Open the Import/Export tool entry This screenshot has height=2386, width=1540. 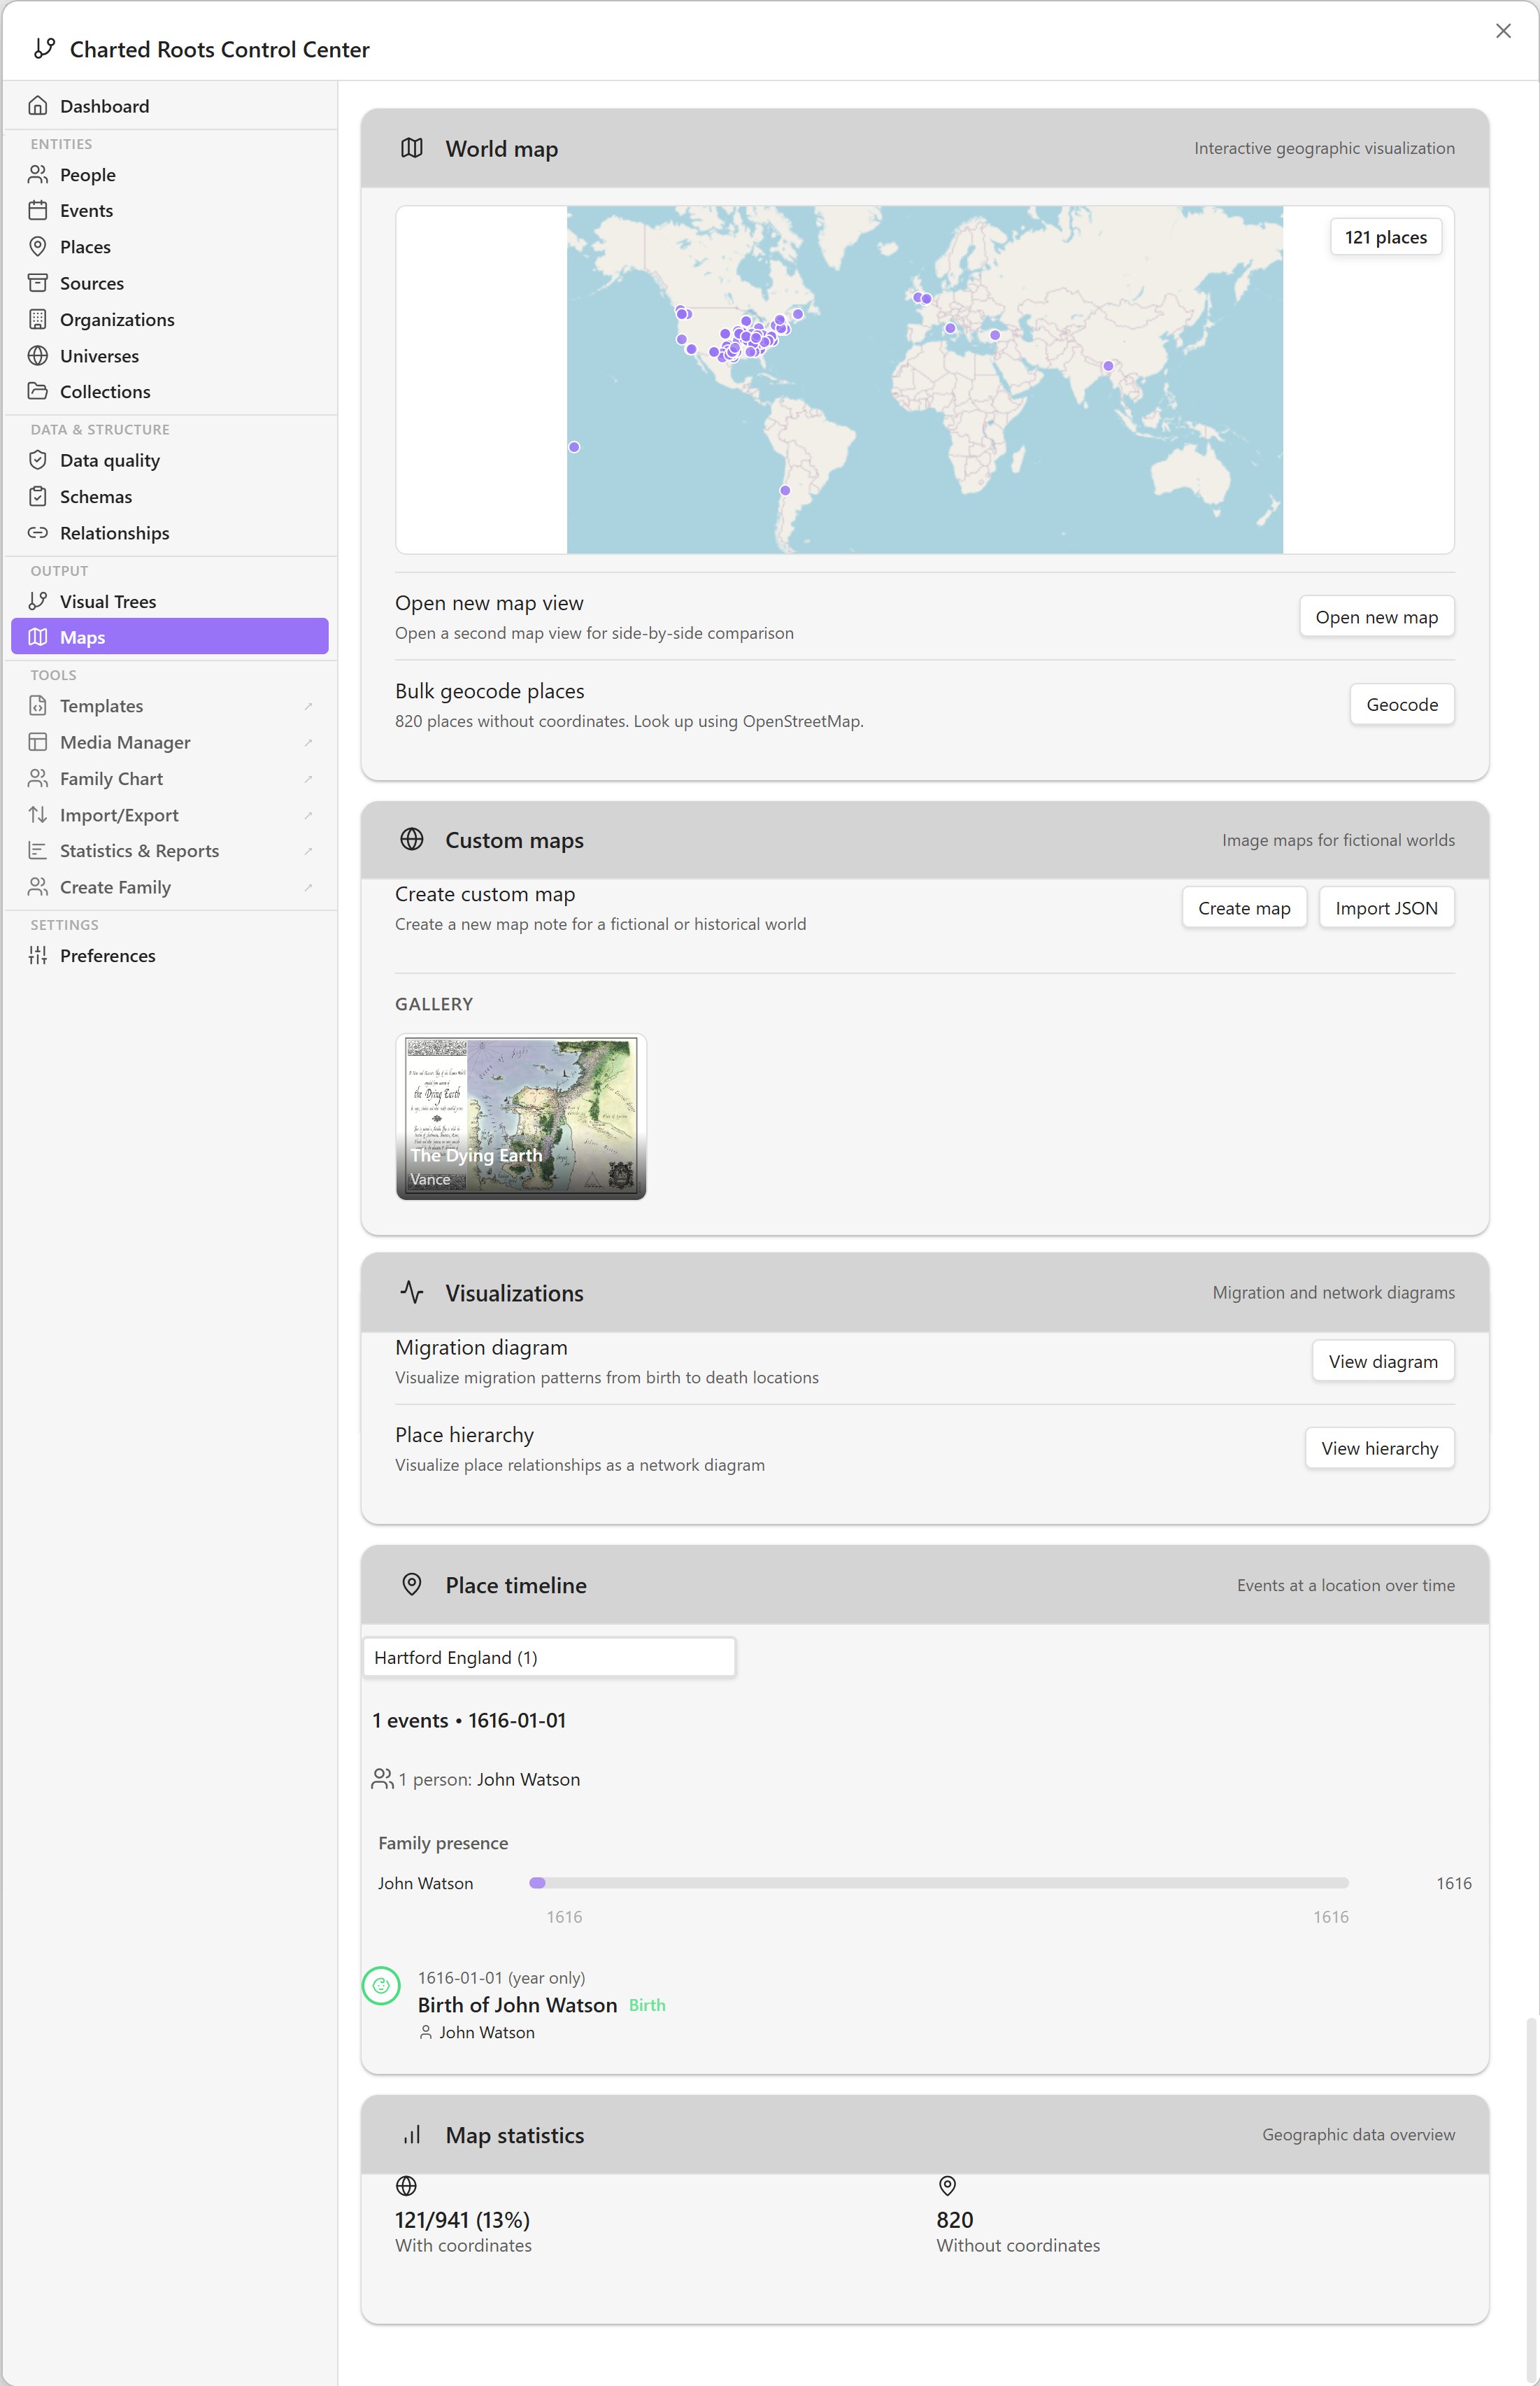pyautogui.click(x=119, y=814)
